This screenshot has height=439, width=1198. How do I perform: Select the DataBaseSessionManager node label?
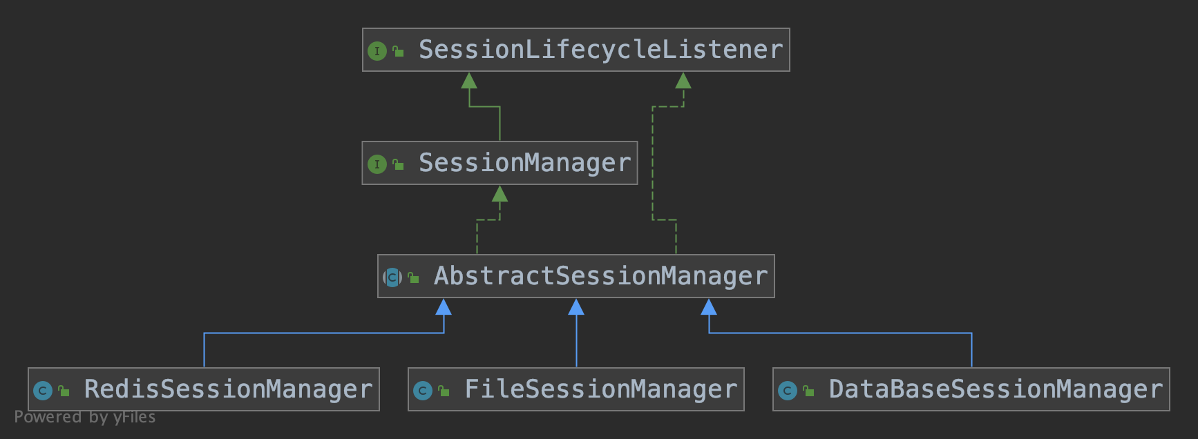[996, 389]
